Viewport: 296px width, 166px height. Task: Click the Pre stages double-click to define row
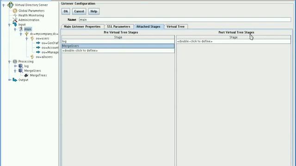[x=118, y=51]
